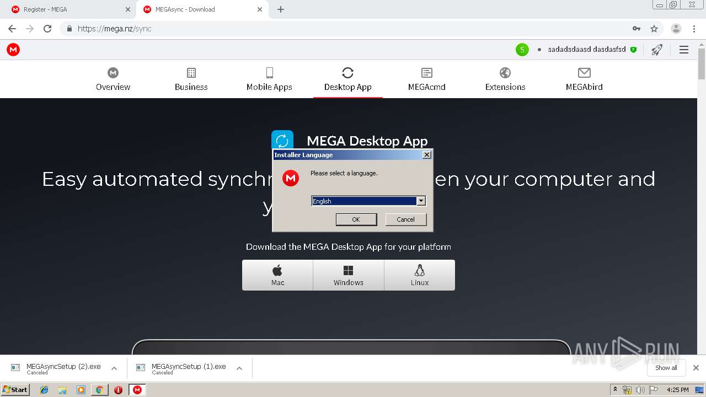The image size is (706, 397).
Task: Click the volume tray icon
Action: tap(640, 390)
